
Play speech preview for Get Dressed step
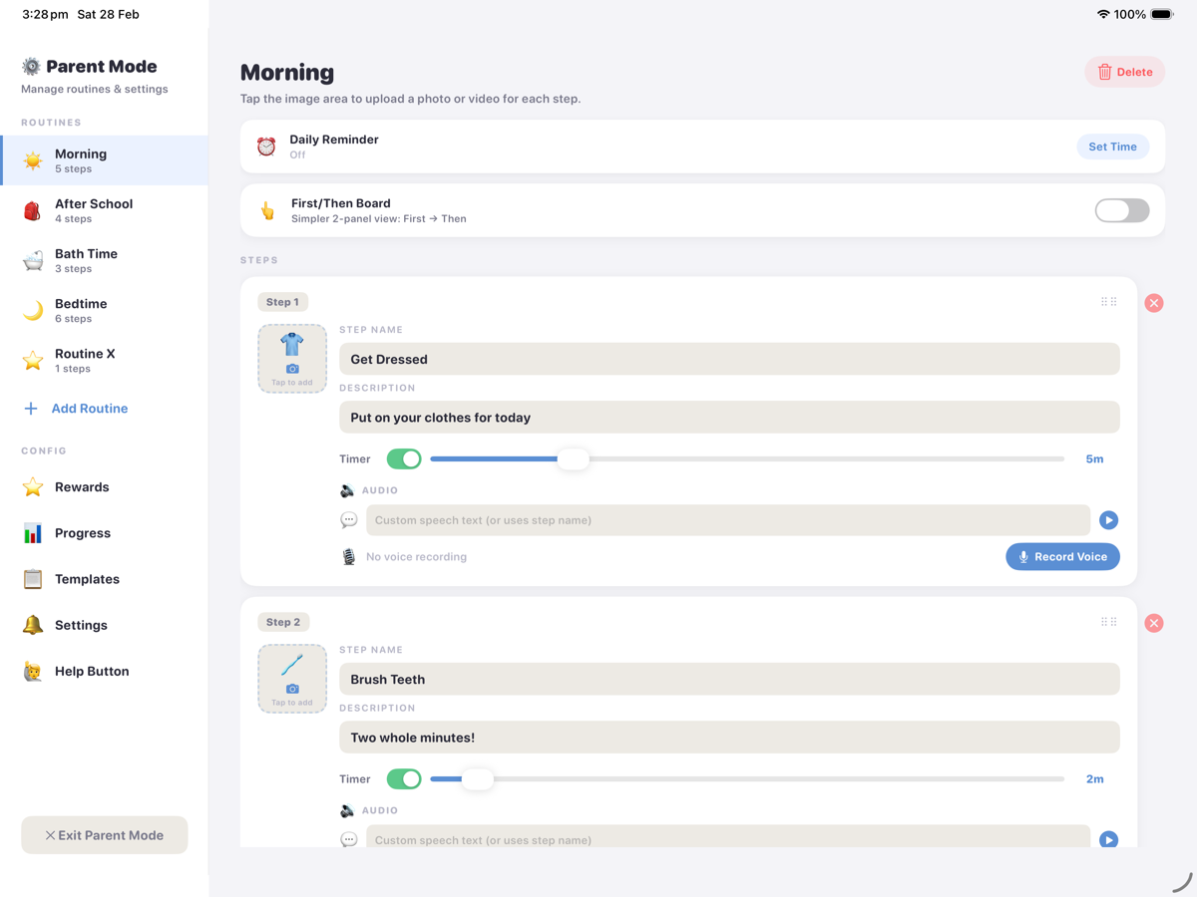tap(1108, 520)
